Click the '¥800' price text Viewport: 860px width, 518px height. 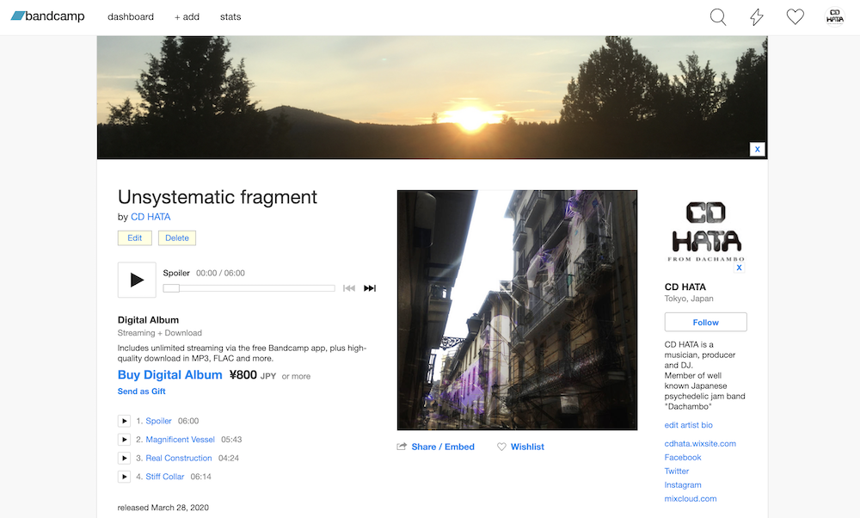pos(243,375)
